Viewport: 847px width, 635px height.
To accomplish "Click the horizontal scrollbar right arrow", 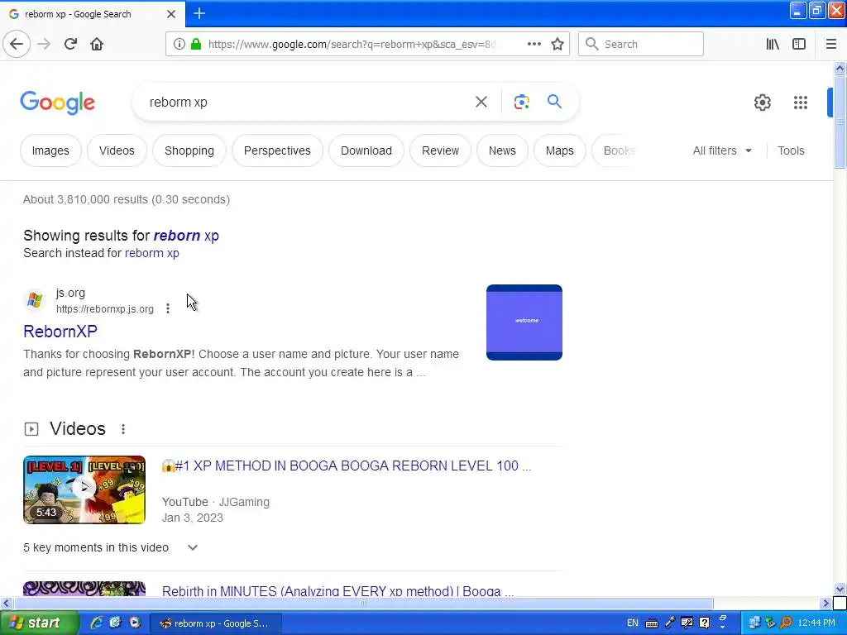I will [x=825, y=603].
